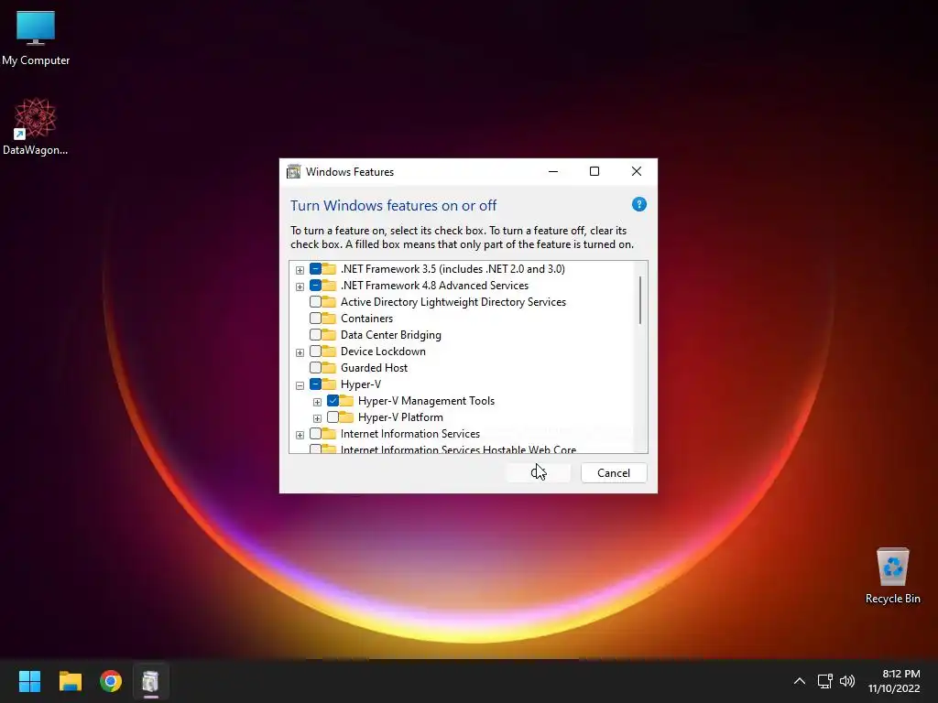Launch File Explorer from taskbar
Image resolution: width=938 pixels, height=703 pixels.
(70, 681)
